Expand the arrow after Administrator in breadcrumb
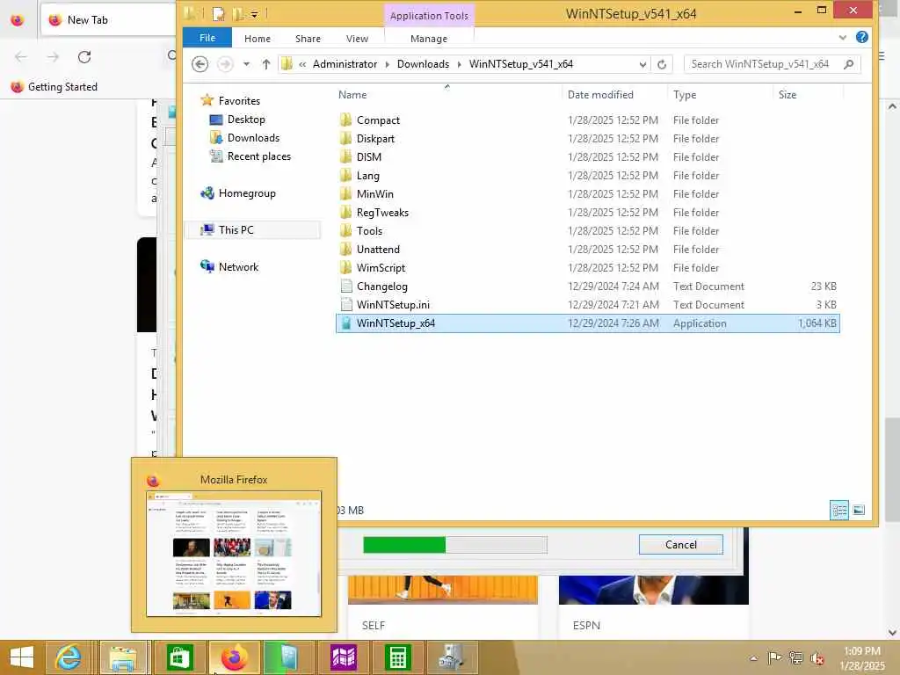Screen dimensions: 900x675 click(388, 64)
